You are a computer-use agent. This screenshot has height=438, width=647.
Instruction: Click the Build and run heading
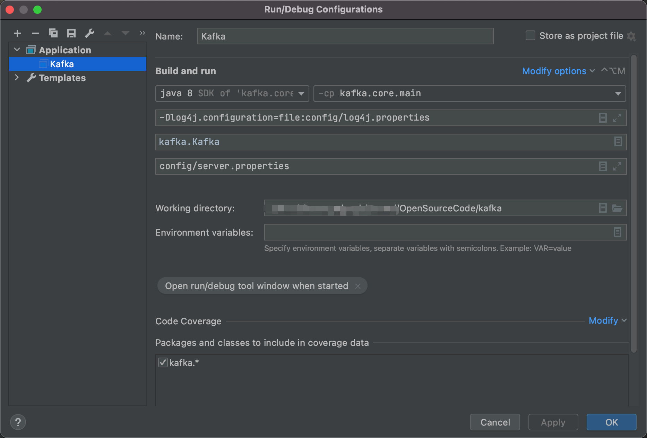click(x=186, y=71)
